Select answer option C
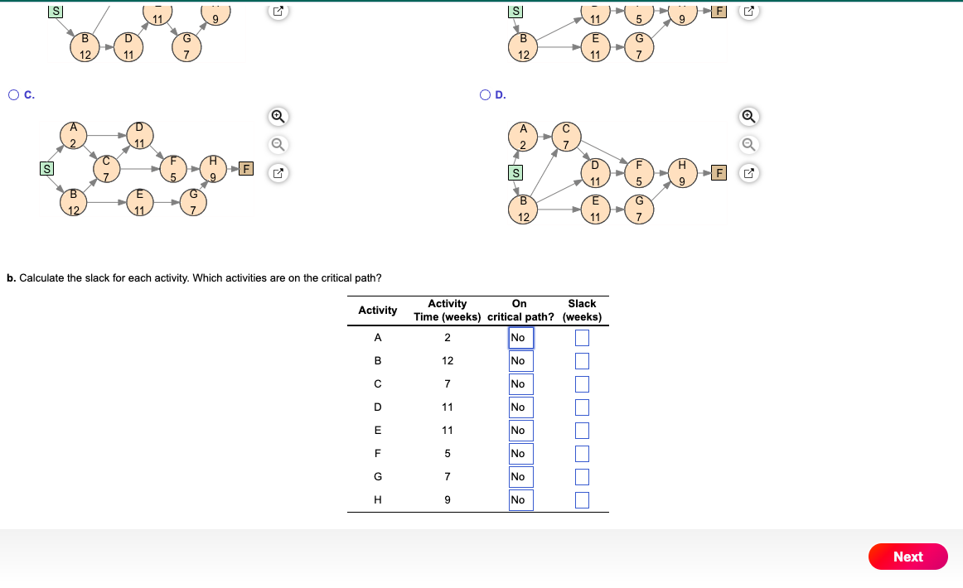The image size is (963, 588). click(x=13, y=94)
